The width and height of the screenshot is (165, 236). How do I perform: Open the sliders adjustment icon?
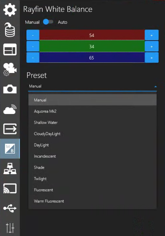10,228
